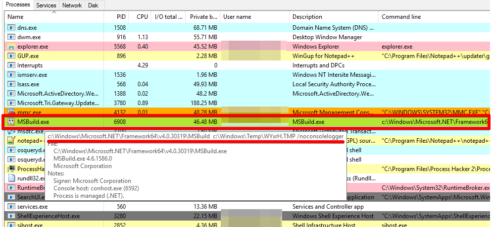Click the ShellExperienceHost.exe process icon

(x=11, y=216)
